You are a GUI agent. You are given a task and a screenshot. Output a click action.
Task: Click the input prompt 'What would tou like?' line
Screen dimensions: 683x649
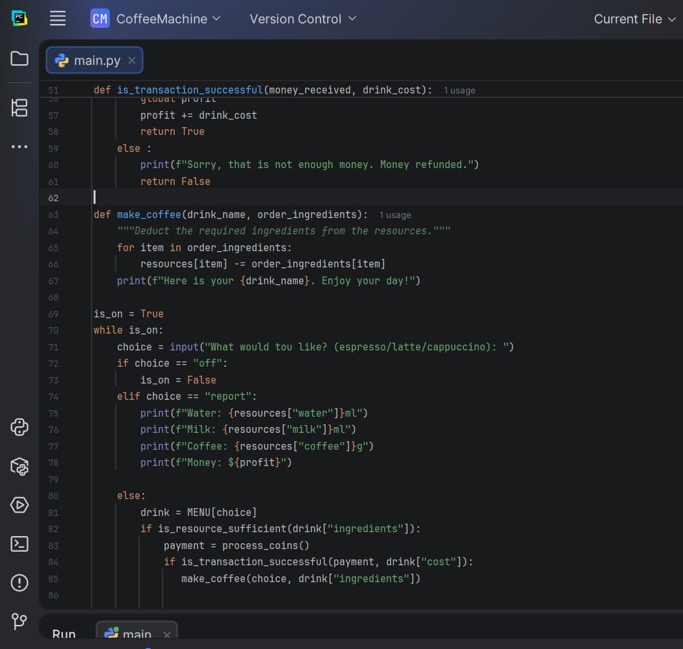coord(315,347)
